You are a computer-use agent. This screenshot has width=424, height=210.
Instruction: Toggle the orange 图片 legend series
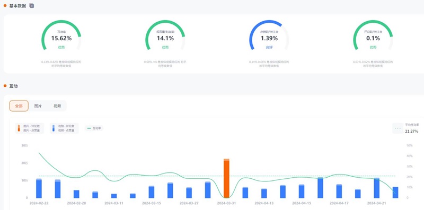pyautogui.click(x=30, y=128)
